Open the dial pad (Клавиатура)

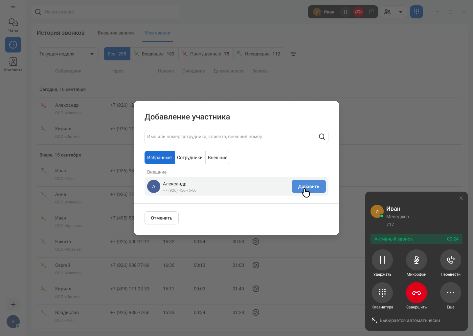coord(382,293)
